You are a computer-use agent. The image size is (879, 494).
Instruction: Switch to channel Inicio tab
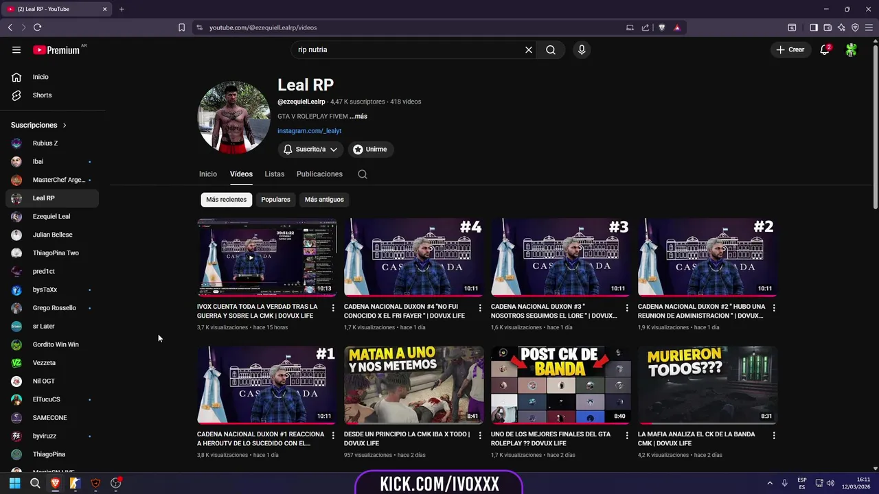click(x=208, y=174)
